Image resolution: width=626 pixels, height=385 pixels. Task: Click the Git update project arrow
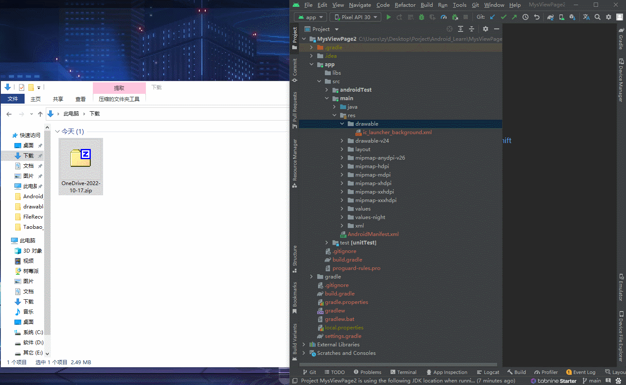coord(492,17)
